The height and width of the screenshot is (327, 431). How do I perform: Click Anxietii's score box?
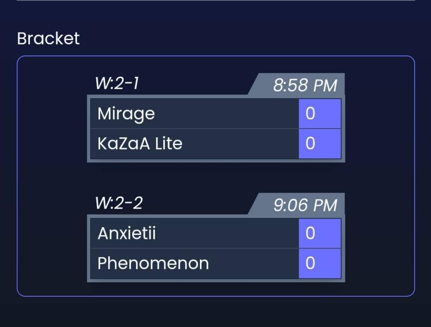[x=319, y=233]
